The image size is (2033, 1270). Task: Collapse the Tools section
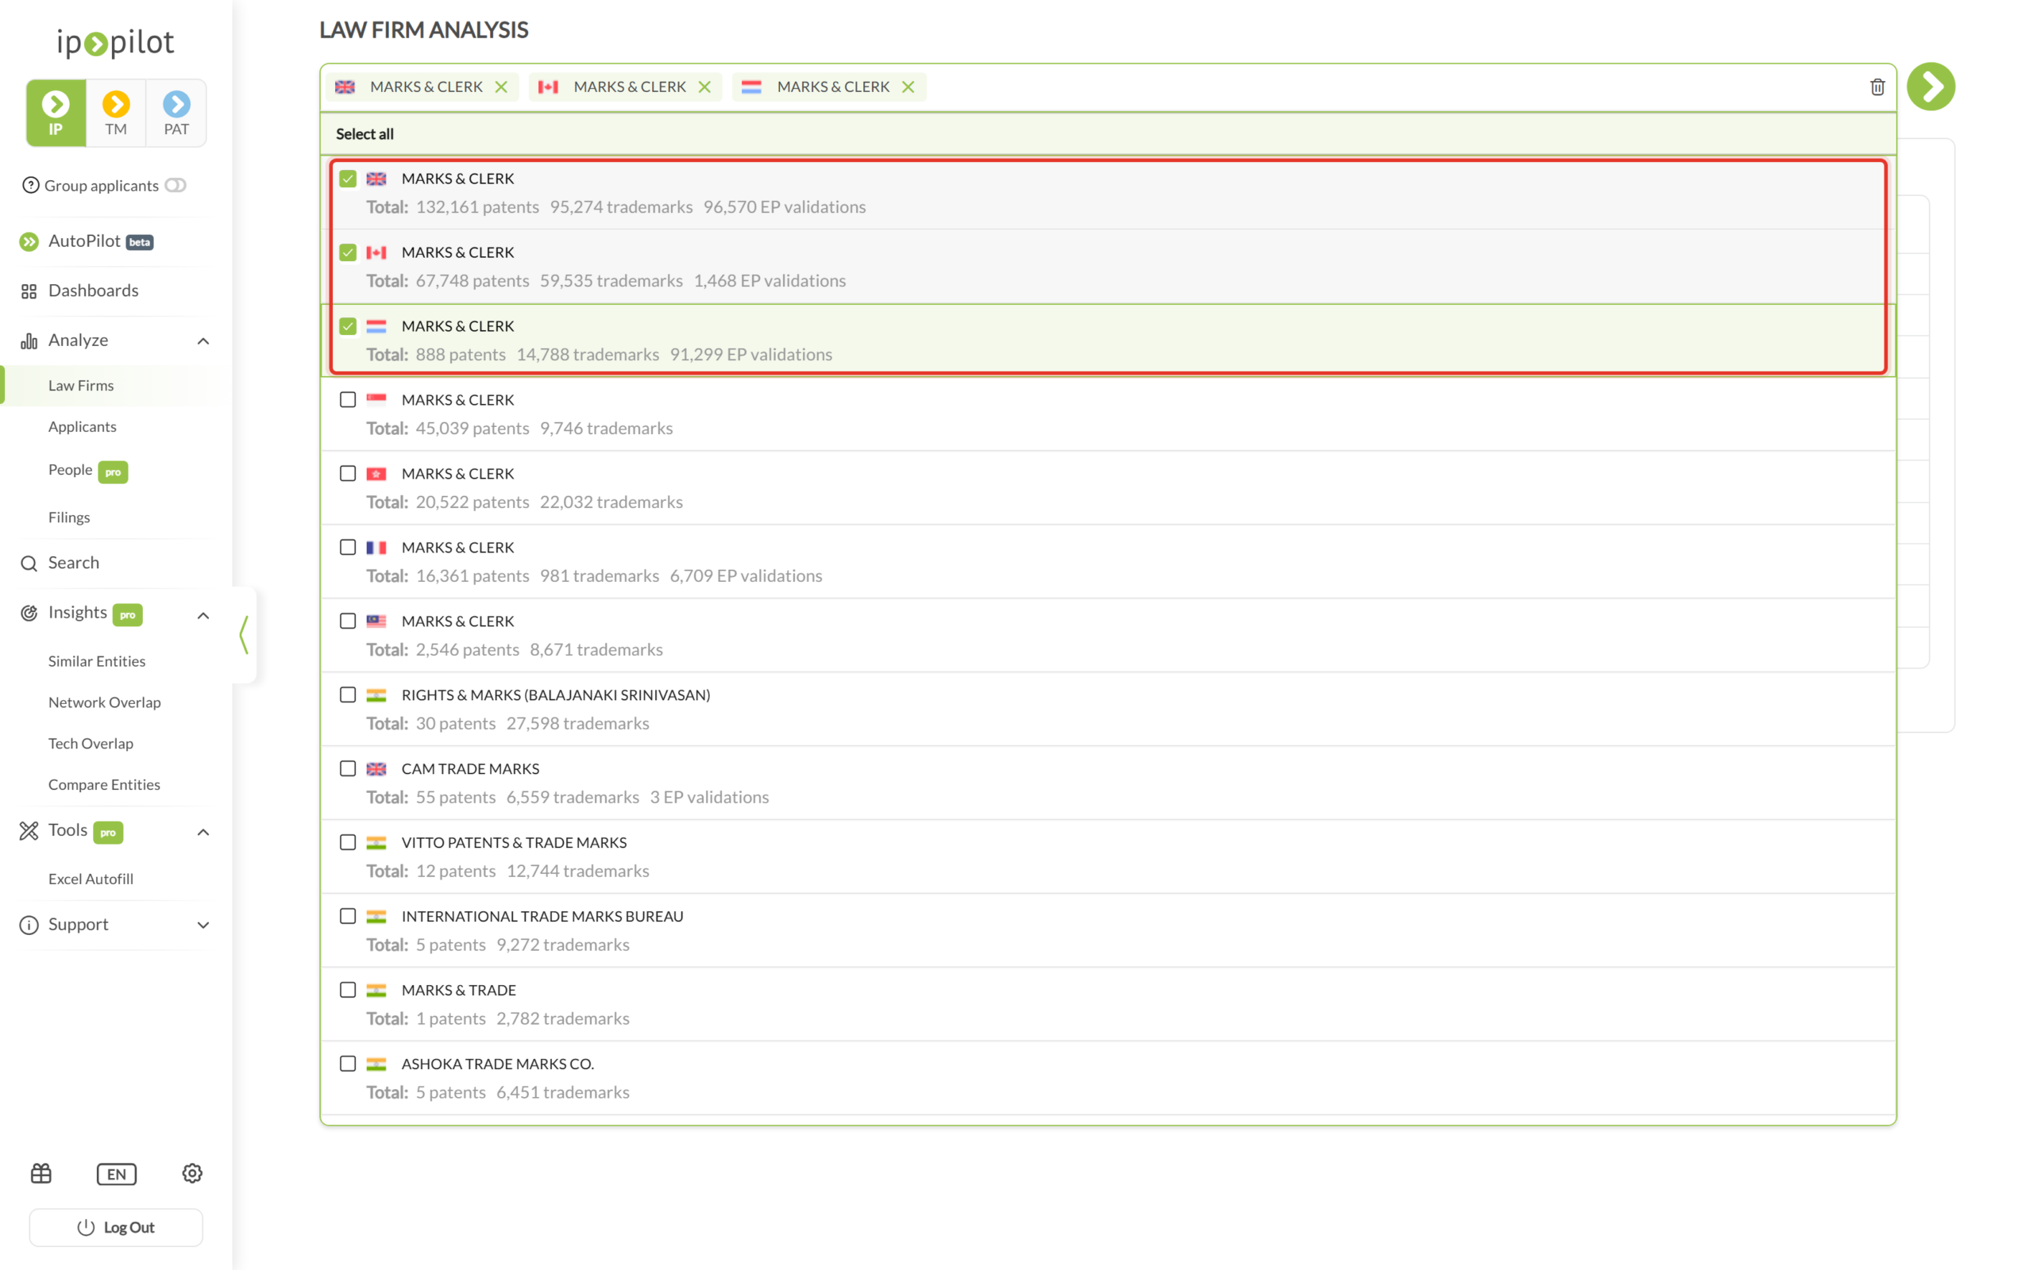203,833
